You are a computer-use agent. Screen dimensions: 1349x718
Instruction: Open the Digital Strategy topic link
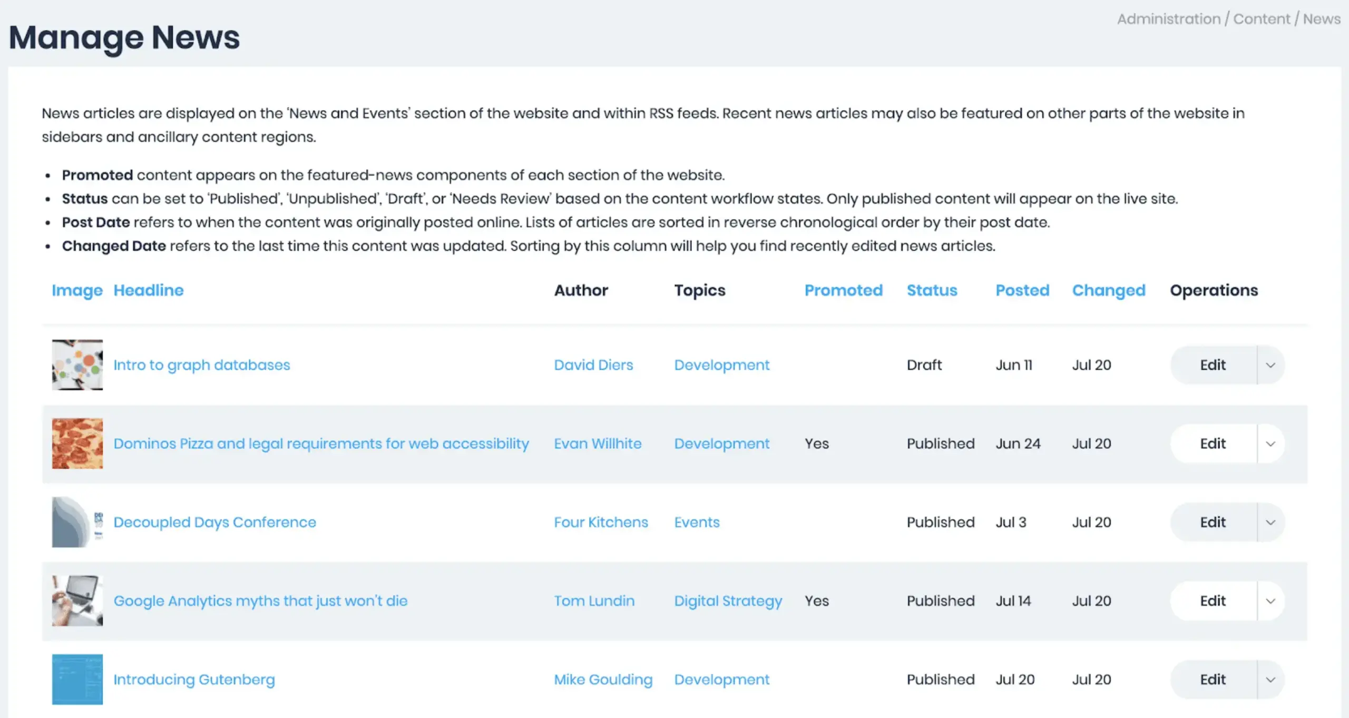pos(728,601)
